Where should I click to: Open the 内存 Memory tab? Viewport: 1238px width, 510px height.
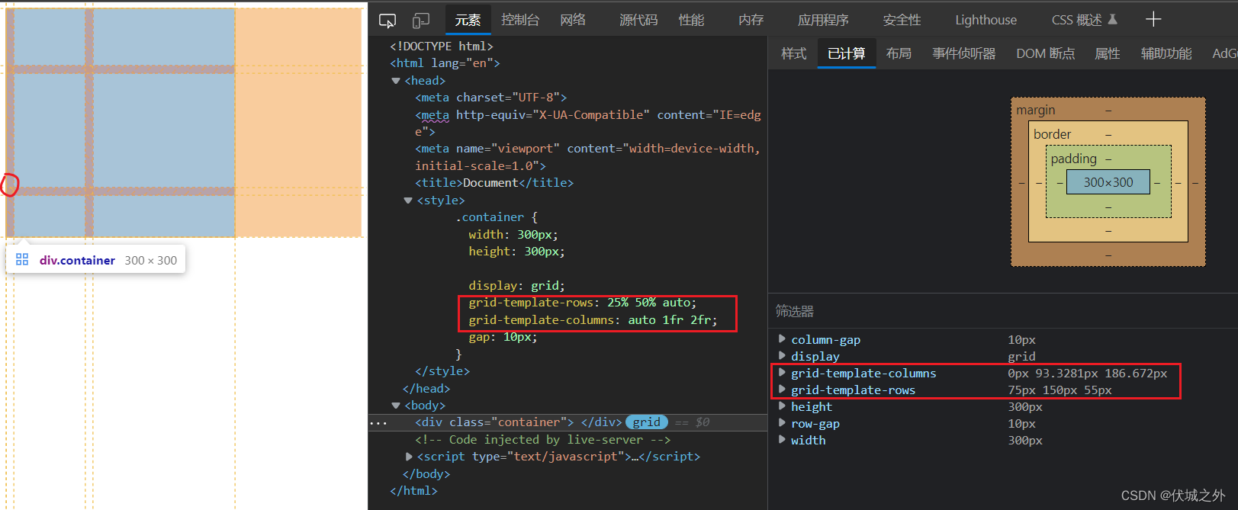click(x=751, y=20)
